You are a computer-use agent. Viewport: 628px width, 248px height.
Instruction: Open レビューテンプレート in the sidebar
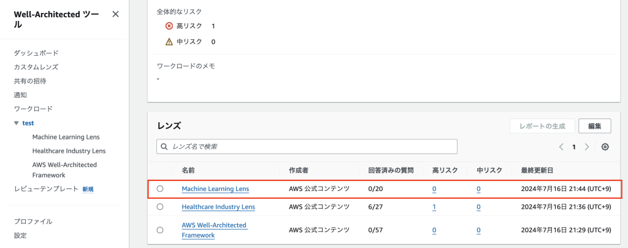[x=46, y=189]
